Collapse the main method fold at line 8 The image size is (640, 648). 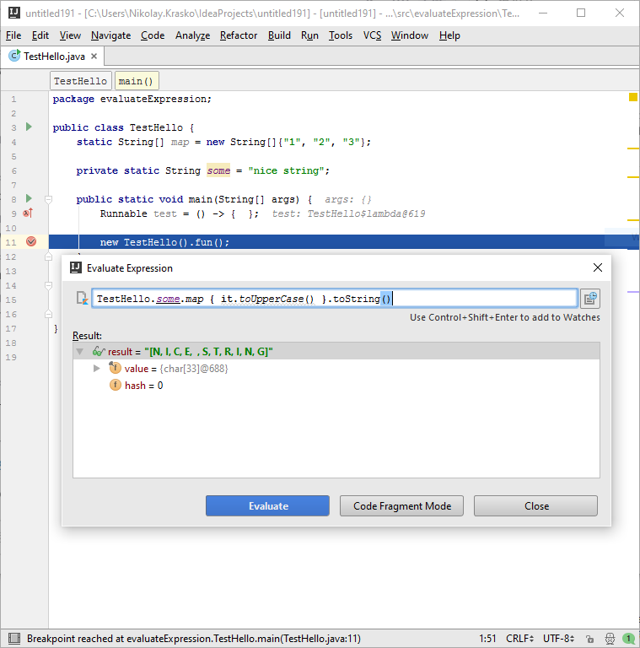48,200
